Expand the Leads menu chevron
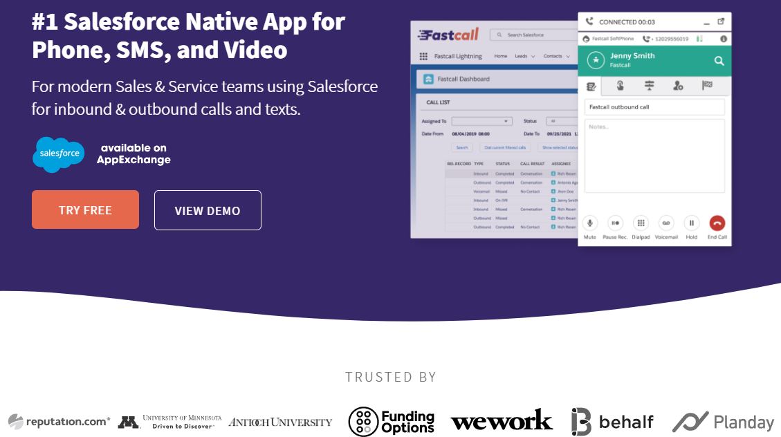The width and height of the screenshot is (781, 437). pos(533,57)
